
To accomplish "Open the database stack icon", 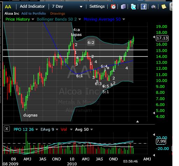I will [x=123, y=7].
